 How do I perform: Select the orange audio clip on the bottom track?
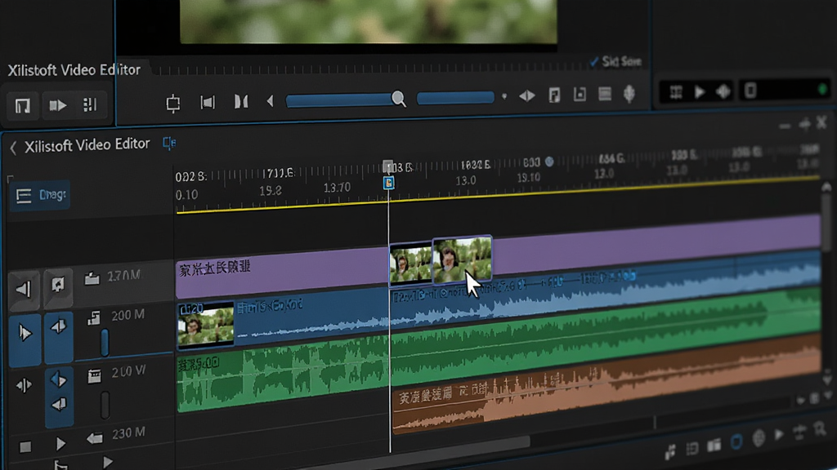click(x=606, y=384)
